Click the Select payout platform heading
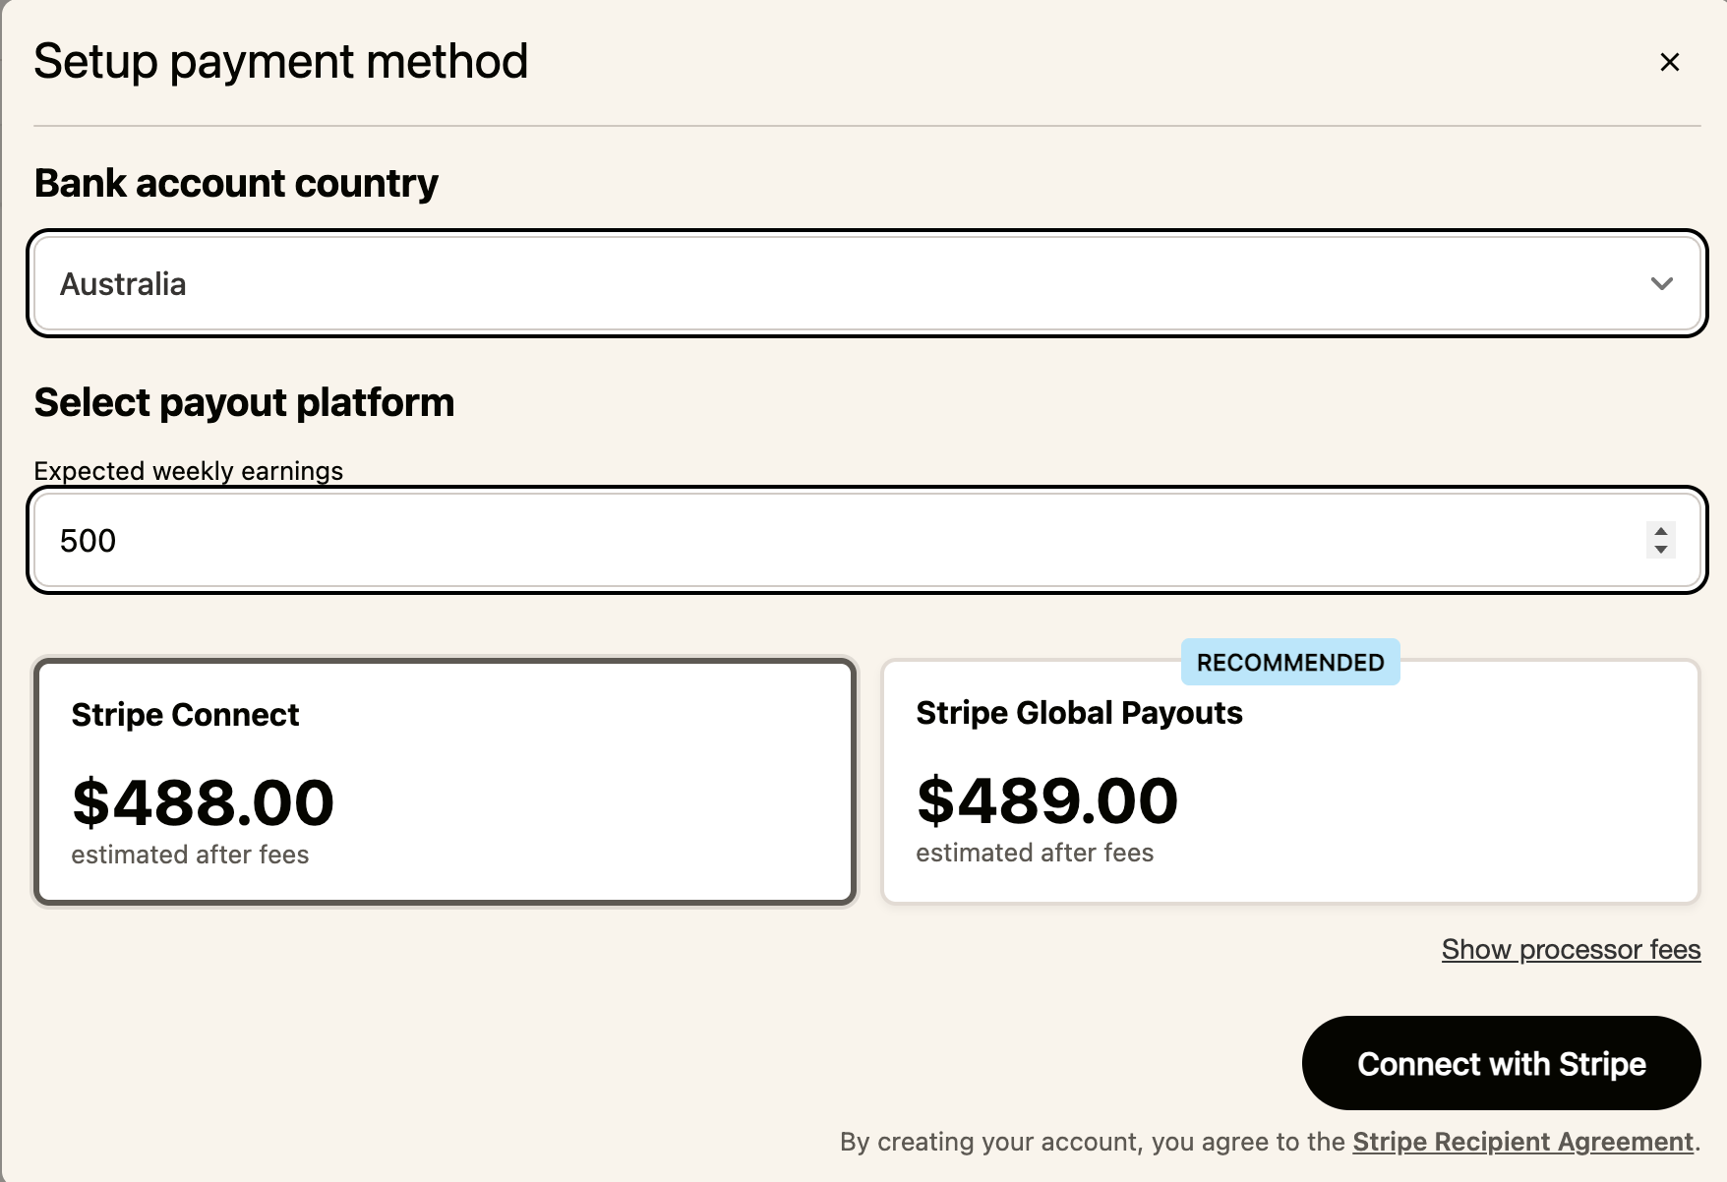 click(x=244, y=403)
